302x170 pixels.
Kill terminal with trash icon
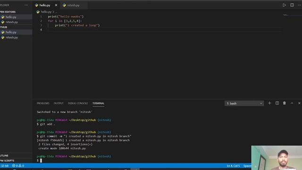pyautogui.click(x=284, y=103)
